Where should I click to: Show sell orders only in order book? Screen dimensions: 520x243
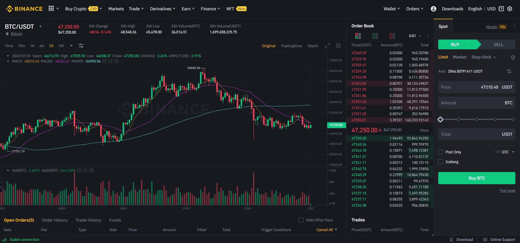tap(392, 36)
